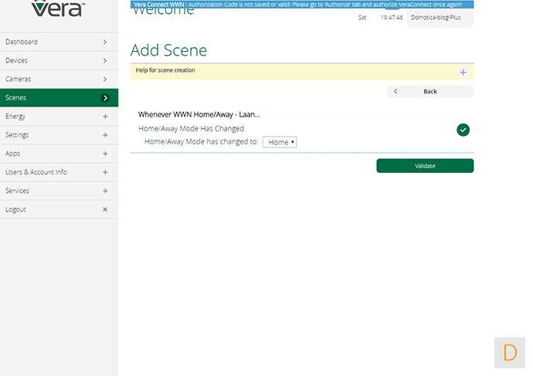This screenshot has height=376, width=533.
Task: Open the Home/Away mode dropdown
Action: 280,143
